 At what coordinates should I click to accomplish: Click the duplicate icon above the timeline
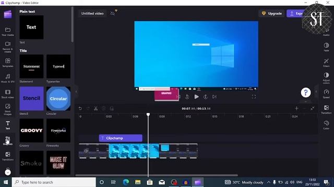pyautogui.click(x=112, y=109)
